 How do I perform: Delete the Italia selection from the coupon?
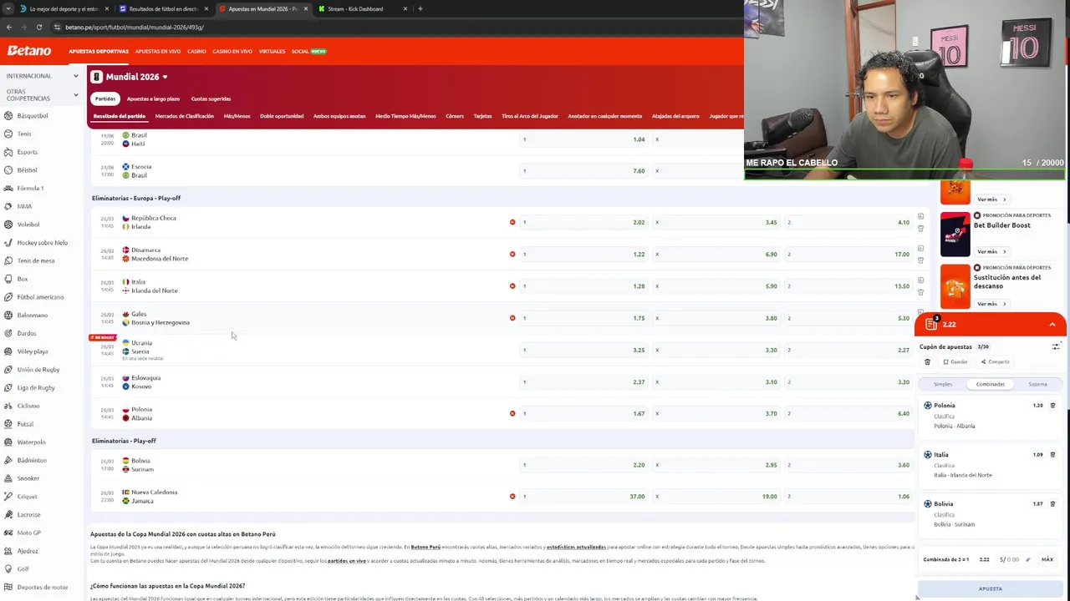point(1052,455)
